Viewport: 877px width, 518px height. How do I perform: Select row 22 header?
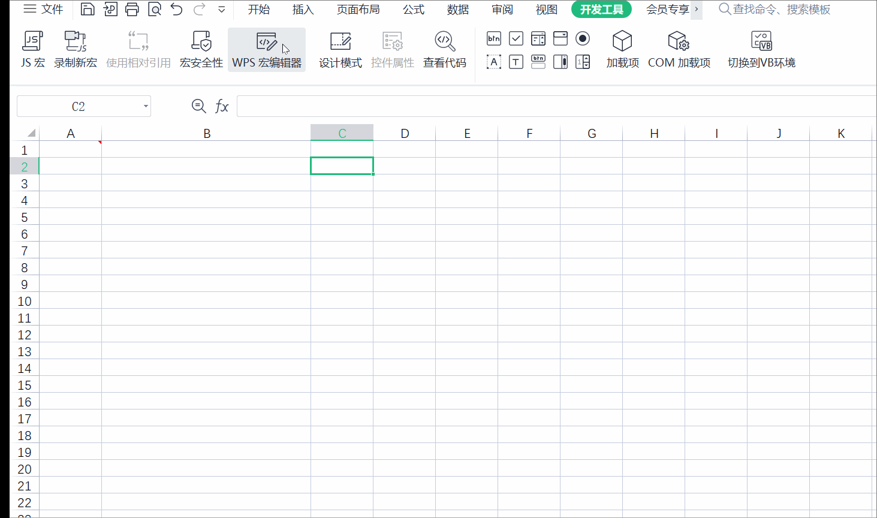coord(25,502)
